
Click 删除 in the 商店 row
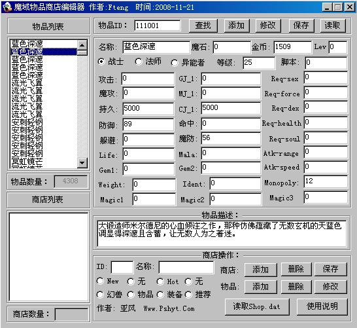pyautogui.click(x=296, y=270)
